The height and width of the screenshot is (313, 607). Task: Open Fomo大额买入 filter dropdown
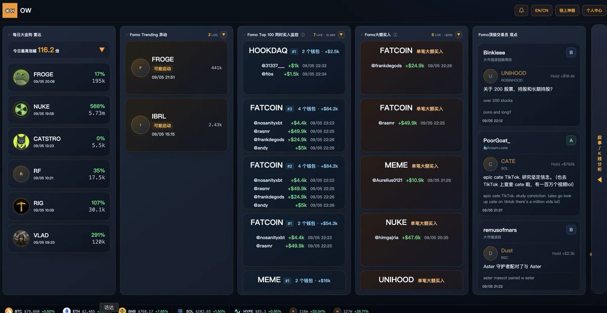tap(459, 35)
